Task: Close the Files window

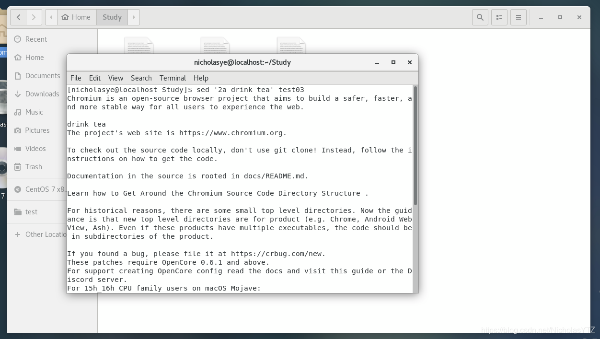Action: pyautogui.click(x=579, y=17)
